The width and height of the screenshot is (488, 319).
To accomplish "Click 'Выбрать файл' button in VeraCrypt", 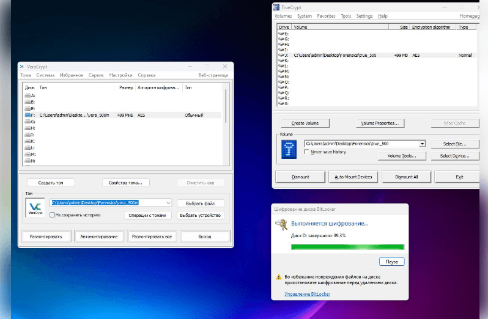I will click(201, 204).
